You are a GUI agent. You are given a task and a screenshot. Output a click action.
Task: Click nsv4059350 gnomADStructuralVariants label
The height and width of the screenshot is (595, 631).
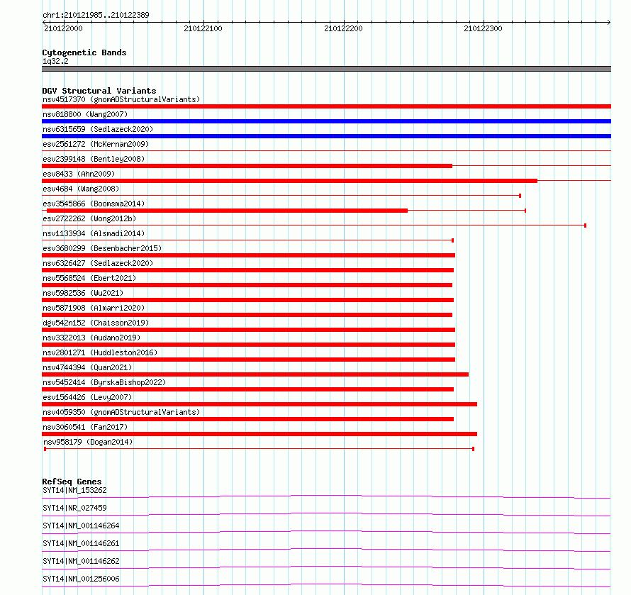(x=121, y=412)
